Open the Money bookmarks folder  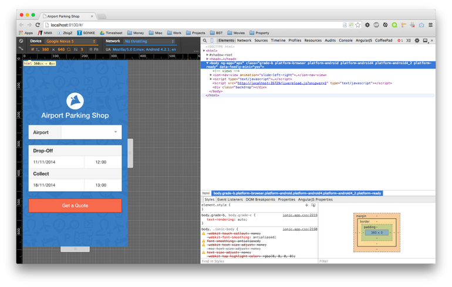tap(136, 33)
